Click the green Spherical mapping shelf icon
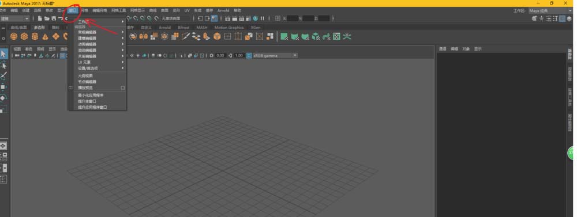The height and width of the screenshot is (217, 577). point(305,36)
